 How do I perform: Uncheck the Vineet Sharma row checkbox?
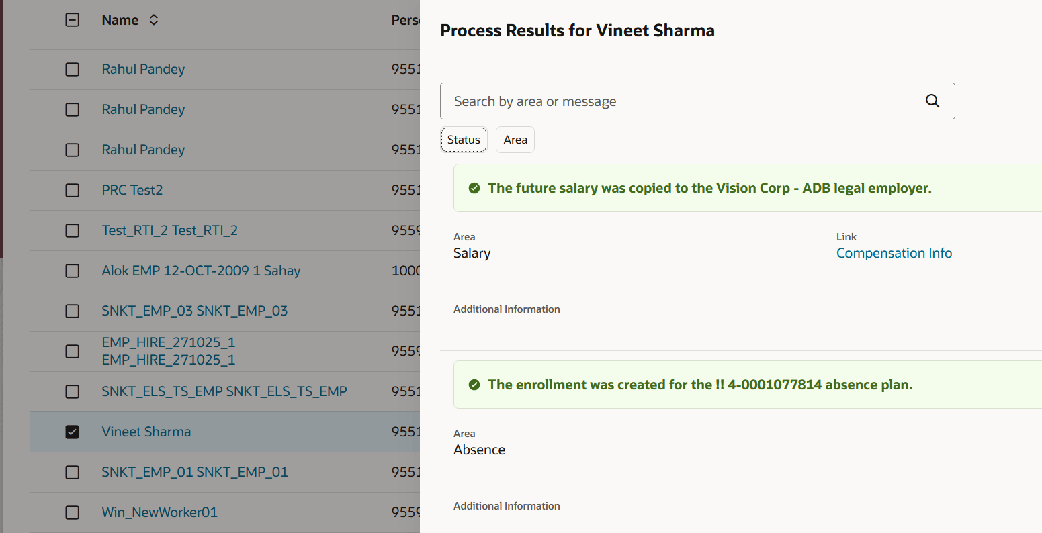72,432
